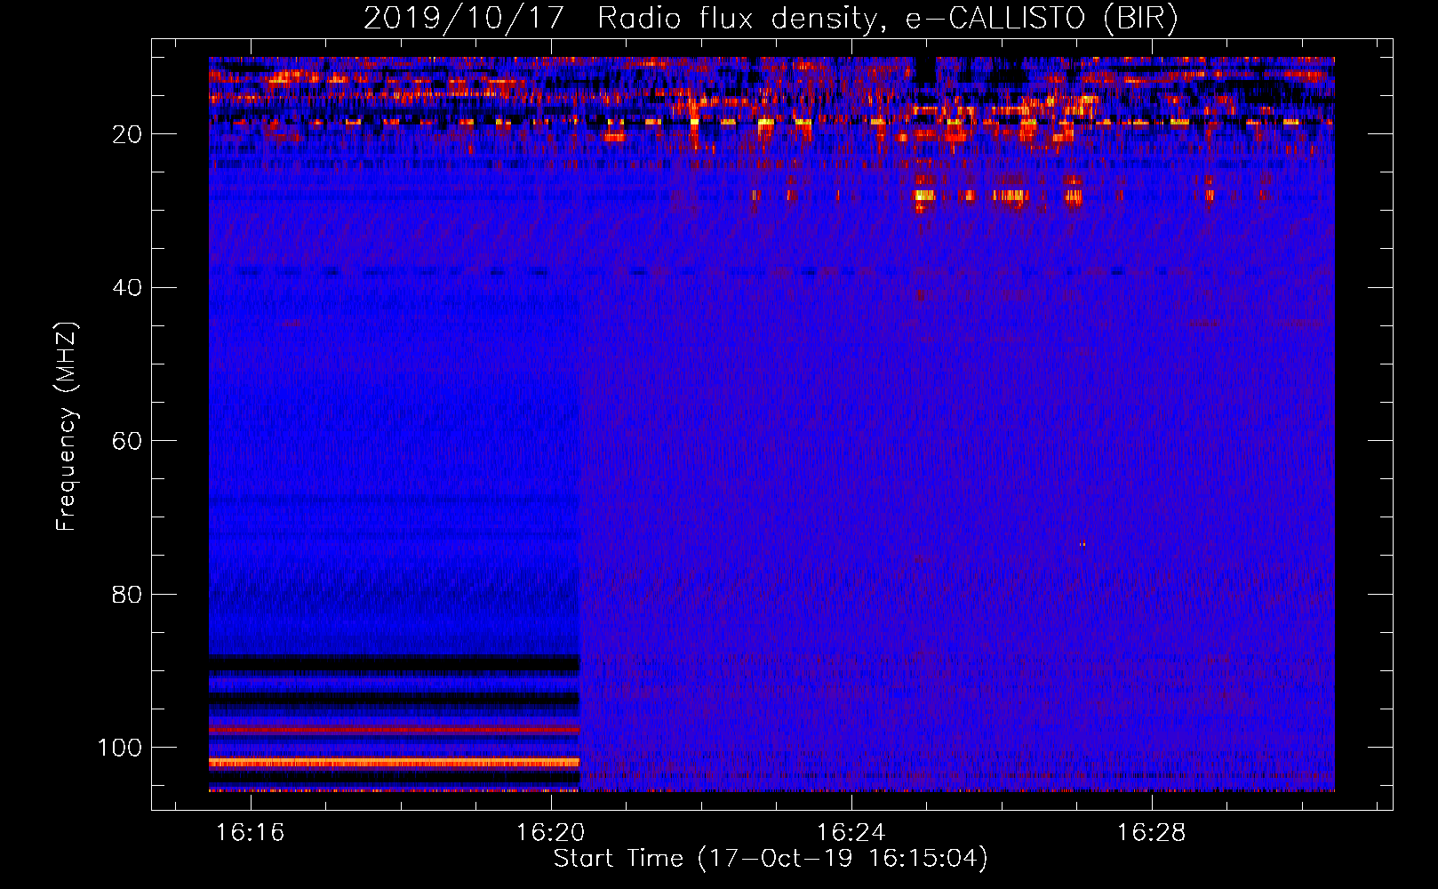The width and height of the screenshot is (1438, 889).
Task: Click the plot title 'Radio flux density, e-CALLISTO (BIR)'
Action: point(887,19)
